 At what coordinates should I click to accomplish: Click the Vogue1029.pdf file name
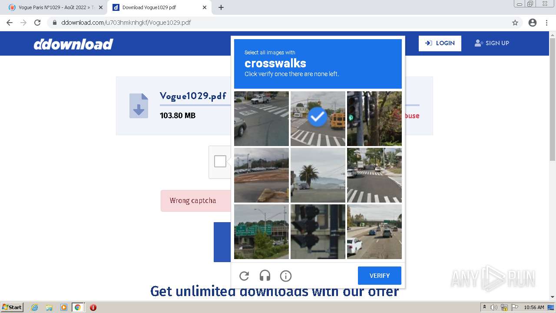click(x=193, y=96)
